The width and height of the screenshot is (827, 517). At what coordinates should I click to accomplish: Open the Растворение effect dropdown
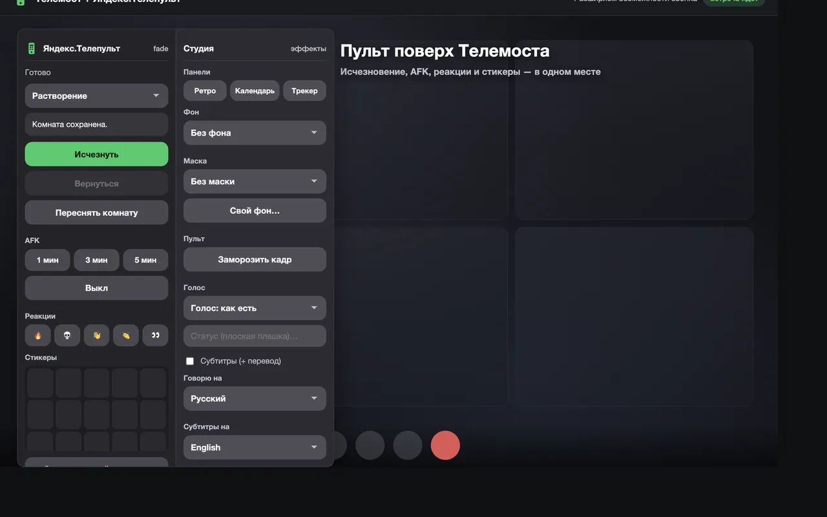point(96,96)
